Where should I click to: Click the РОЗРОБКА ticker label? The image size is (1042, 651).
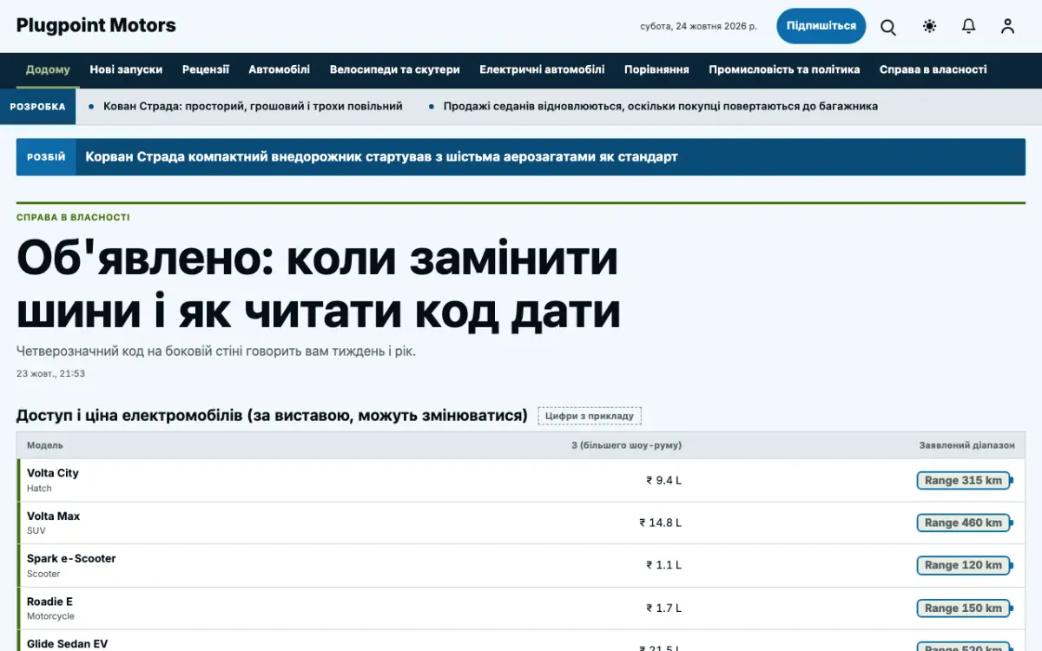coord(37,107)
